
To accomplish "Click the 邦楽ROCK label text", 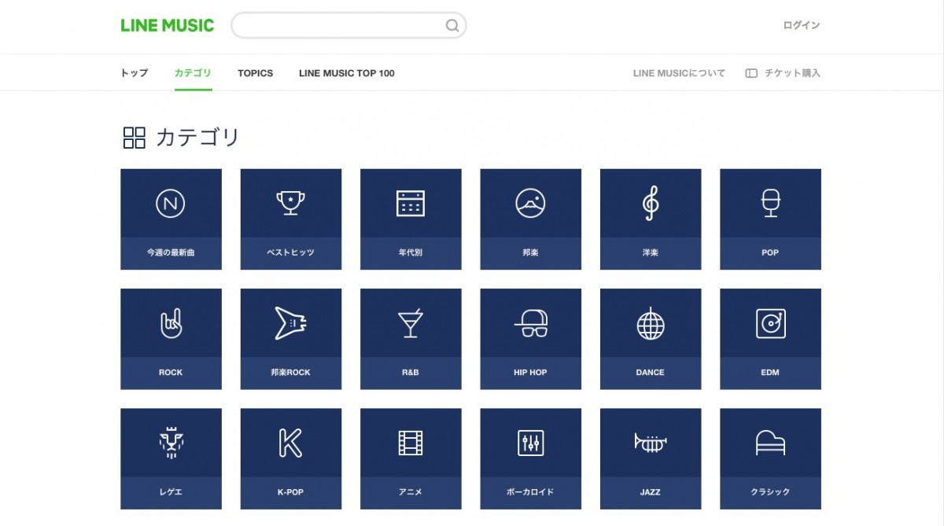I will pos(290,373).
